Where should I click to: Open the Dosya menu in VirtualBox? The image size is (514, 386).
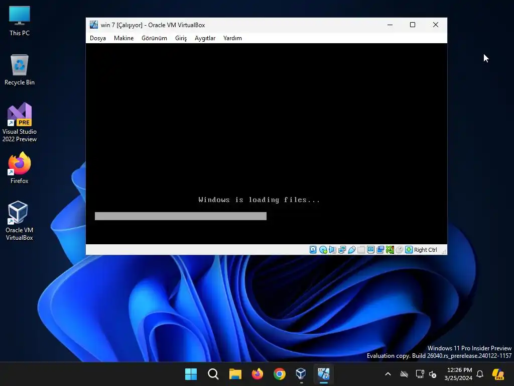(x=98, y=38)
